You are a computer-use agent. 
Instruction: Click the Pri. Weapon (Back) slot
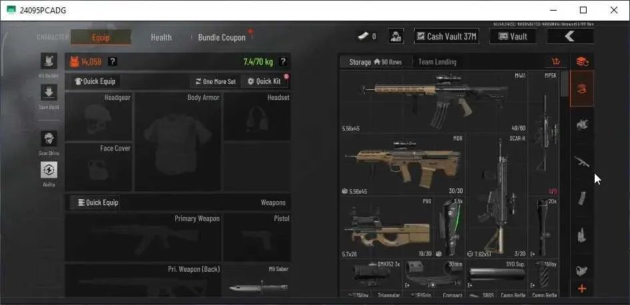(x=143, y=280)
